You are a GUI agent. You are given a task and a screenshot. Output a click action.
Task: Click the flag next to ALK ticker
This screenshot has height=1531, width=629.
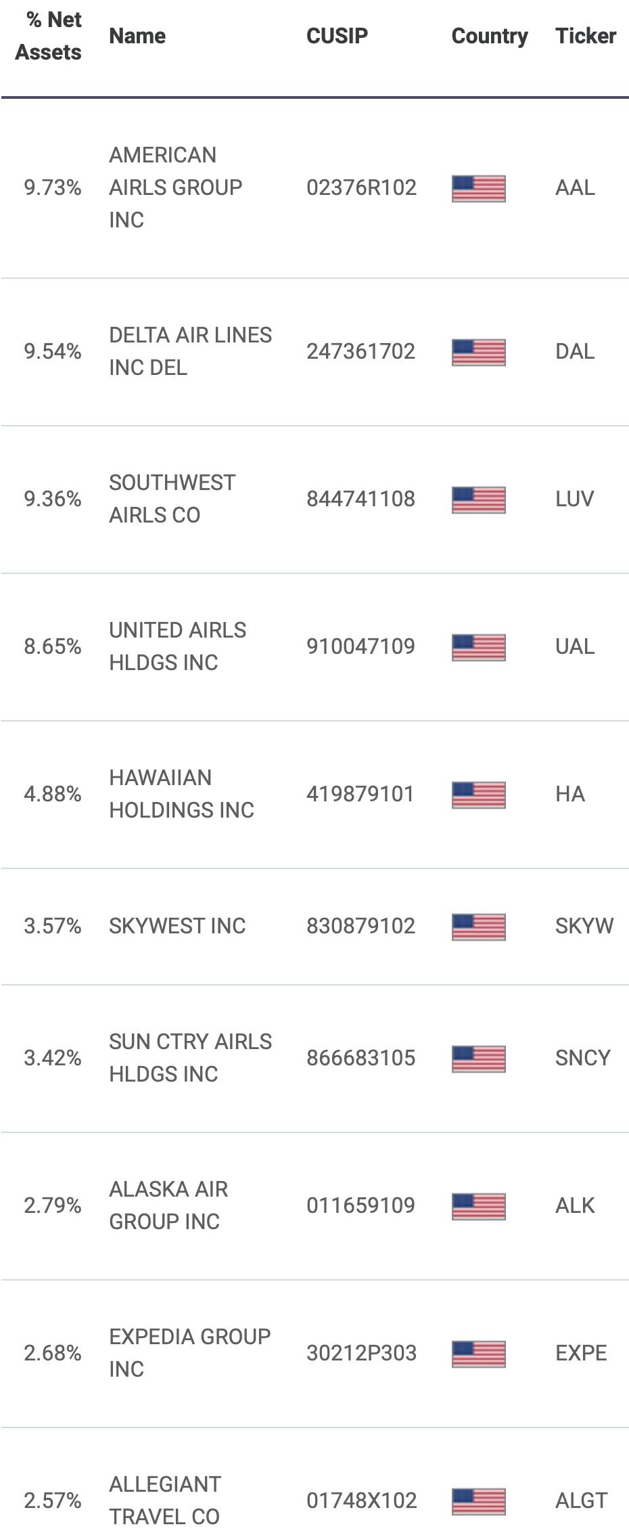tap(478, 1206)
